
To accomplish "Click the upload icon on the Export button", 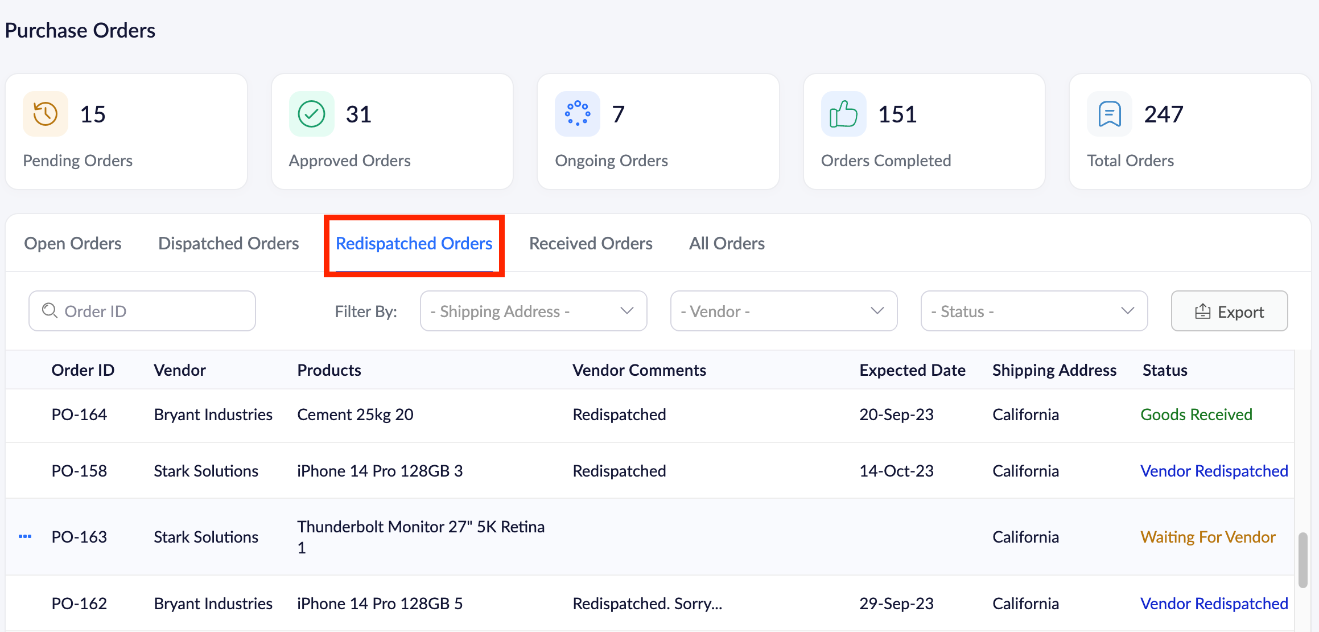I will (1202, 311).
